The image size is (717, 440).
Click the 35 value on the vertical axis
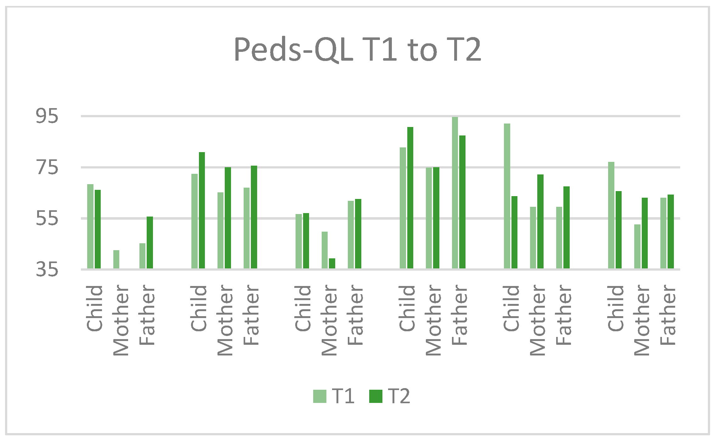(x=47, y=269)
